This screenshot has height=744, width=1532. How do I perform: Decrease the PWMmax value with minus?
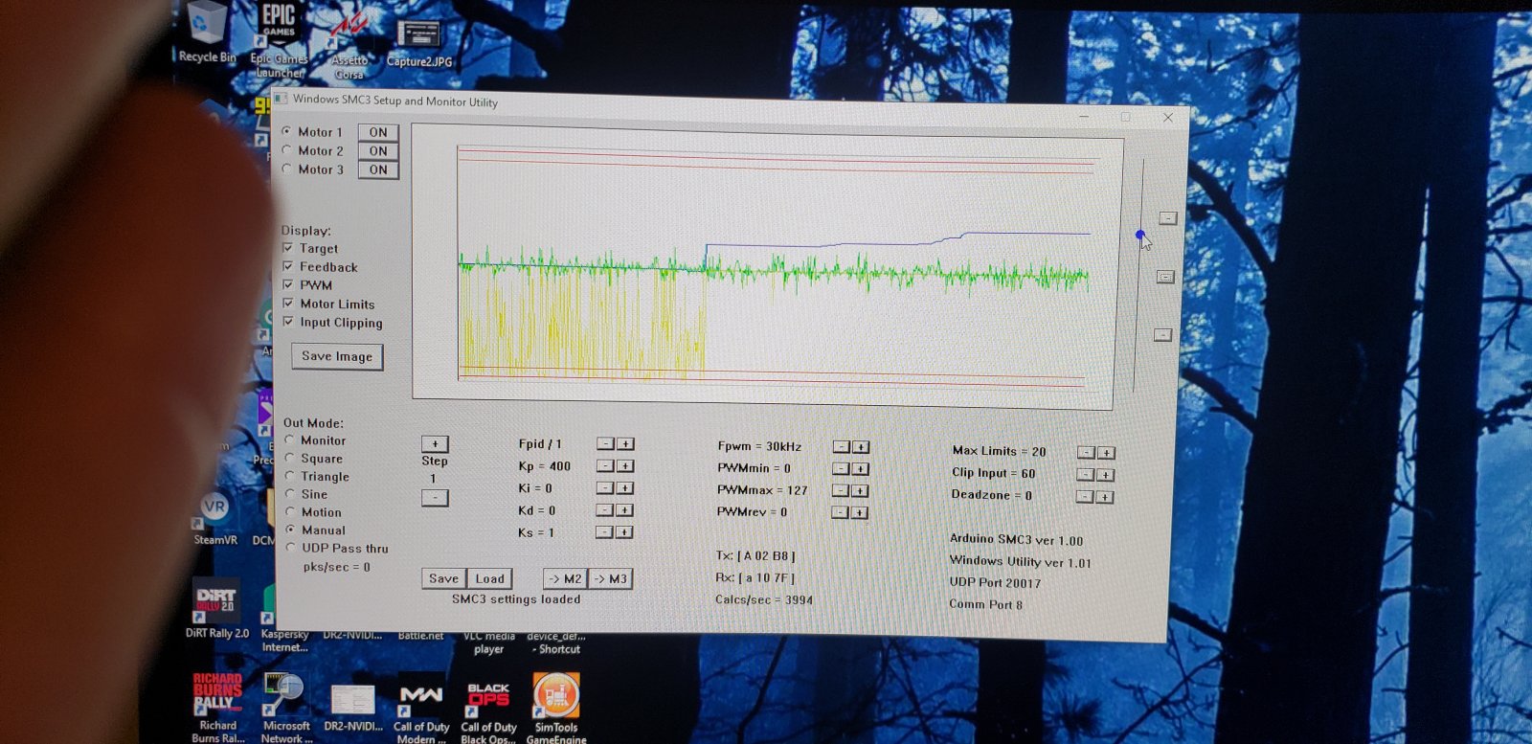tap(840, 490)
